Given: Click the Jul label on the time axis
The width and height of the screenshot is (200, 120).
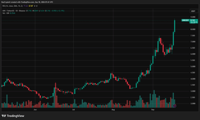Looking at the screenshot, I should coord(73,110).
